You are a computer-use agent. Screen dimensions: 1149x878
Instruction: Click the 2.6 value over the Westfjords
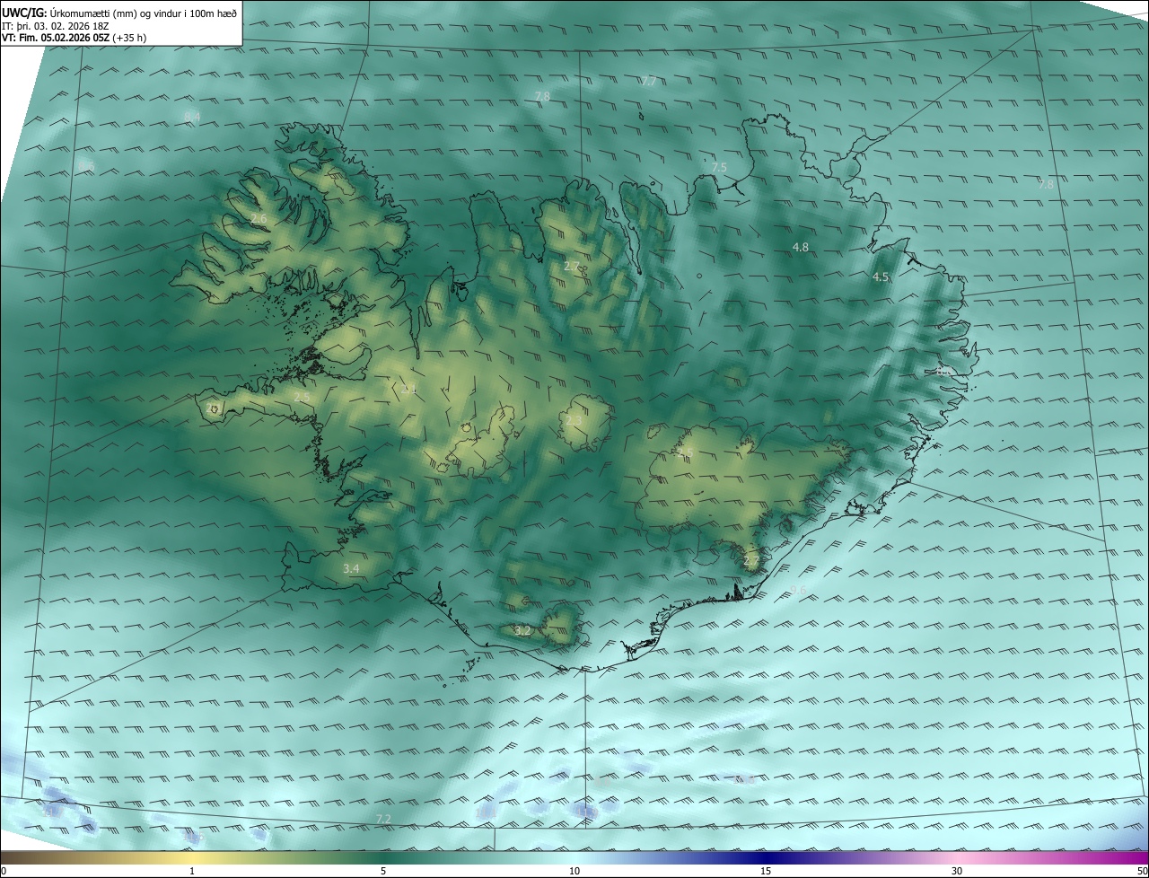[259, 219]
